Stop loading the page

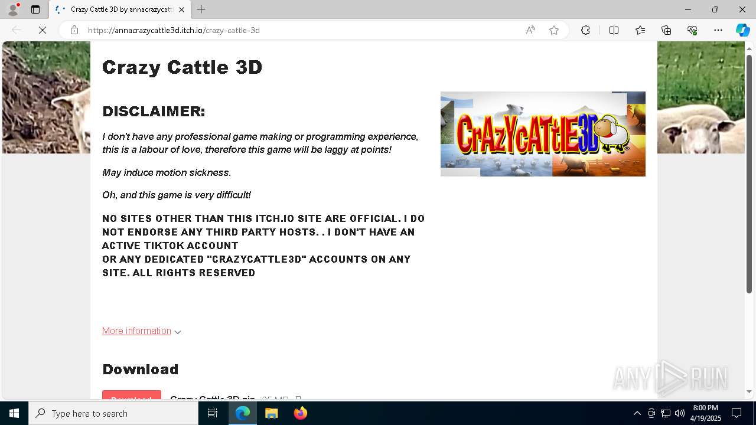tap(43, 30)
